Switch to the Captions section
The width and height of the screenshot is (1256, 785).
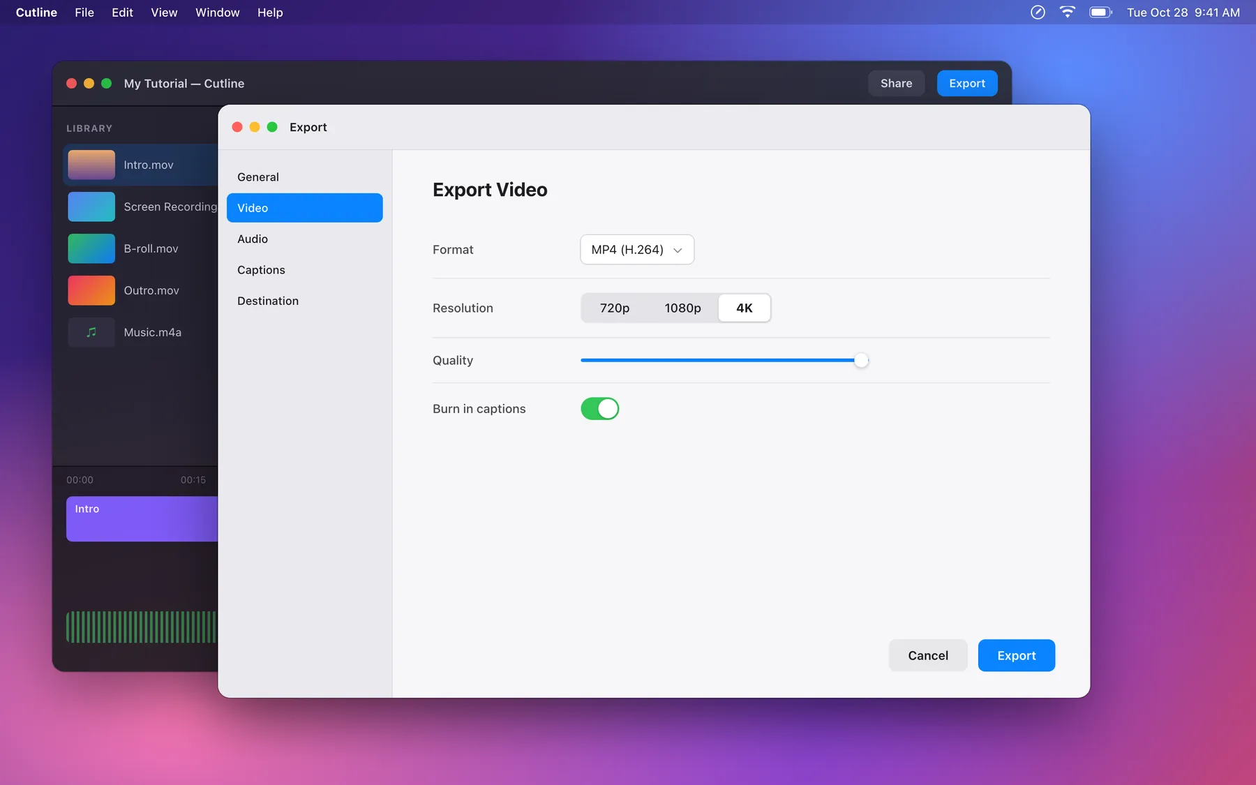(x=304, y=270)
